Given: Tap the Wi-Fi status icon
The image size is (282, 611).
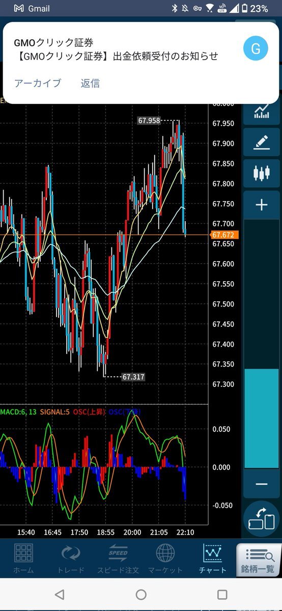Looking at the screenshot, I should pyautogui.click(x=210, y=9).
